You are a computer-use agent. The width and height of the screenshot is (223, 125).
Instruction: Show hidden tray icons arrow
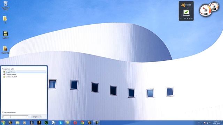(x=202, y=123)
